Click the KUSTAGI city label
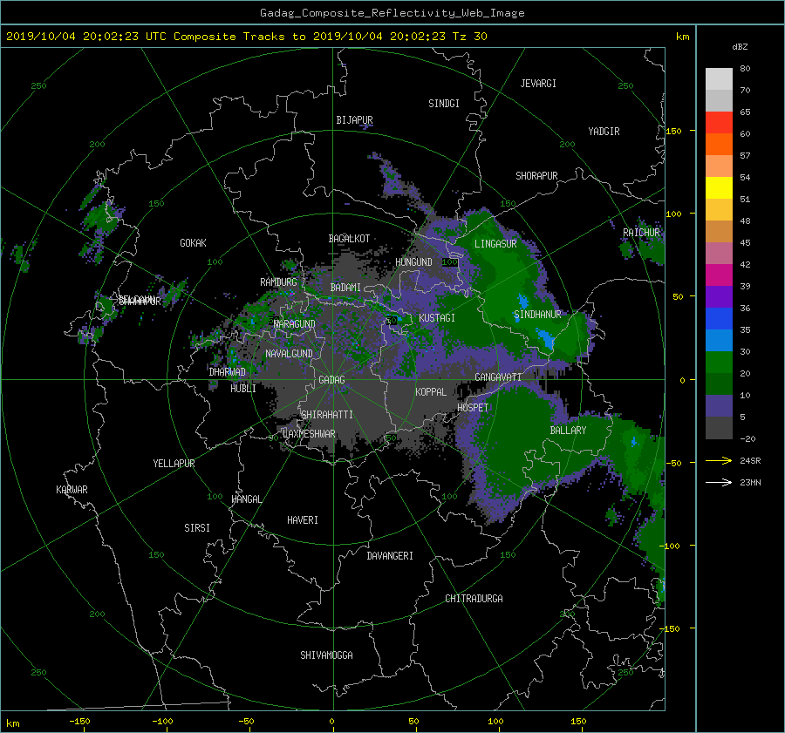This screenshot has width=785, height=733. 437,318
